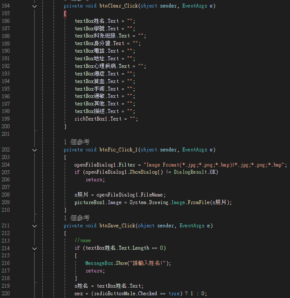Click line number 186 in the gutter
The image size is (290, 298).
6,21
